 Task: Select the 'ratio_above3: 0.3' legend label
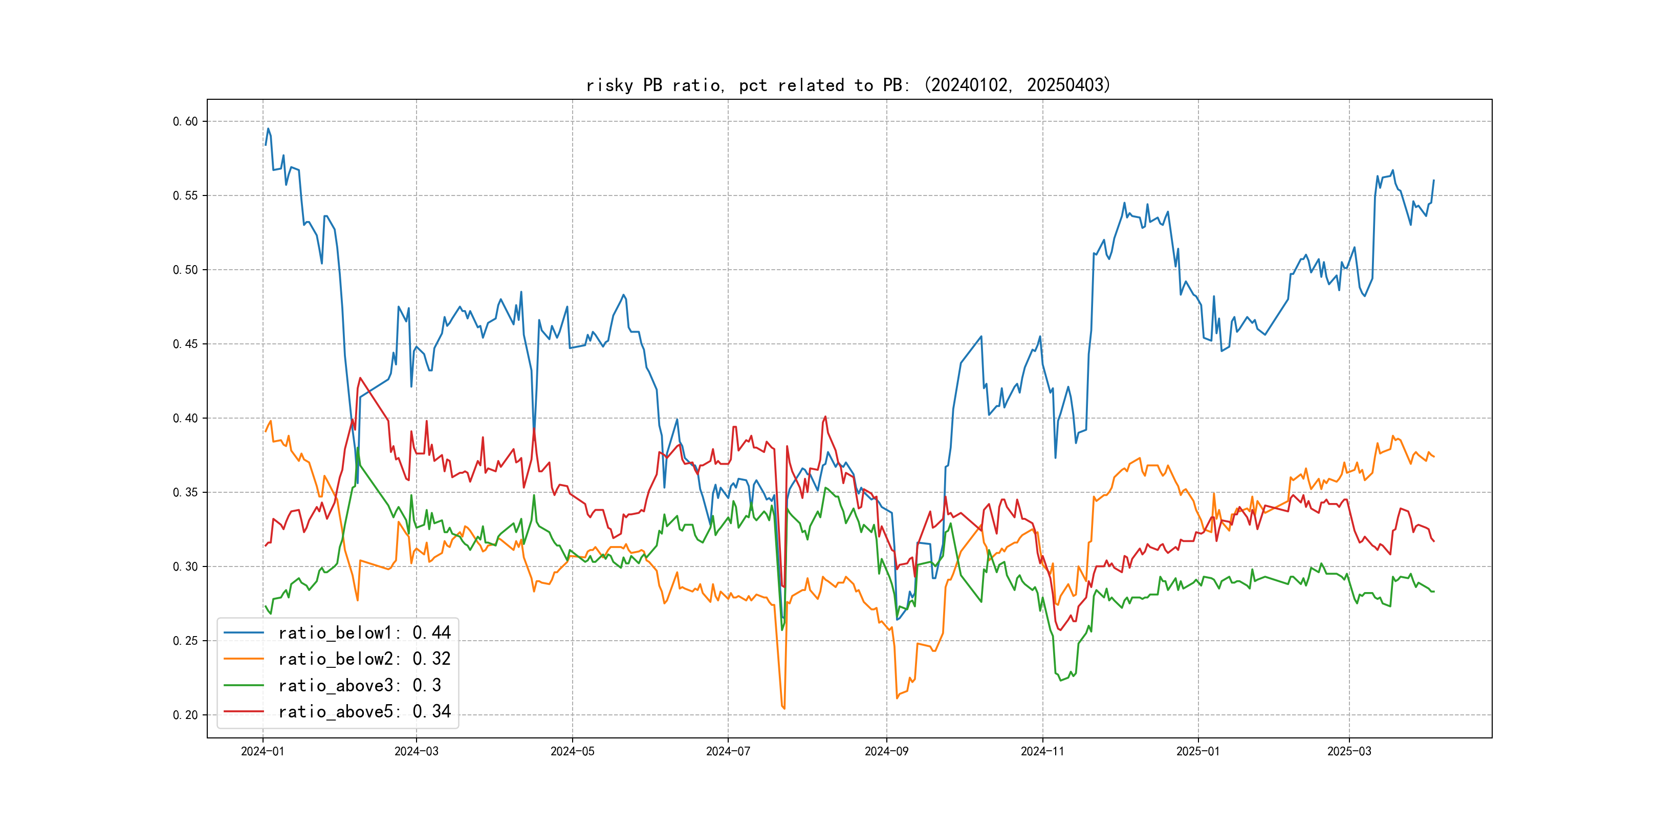(360, 686)
